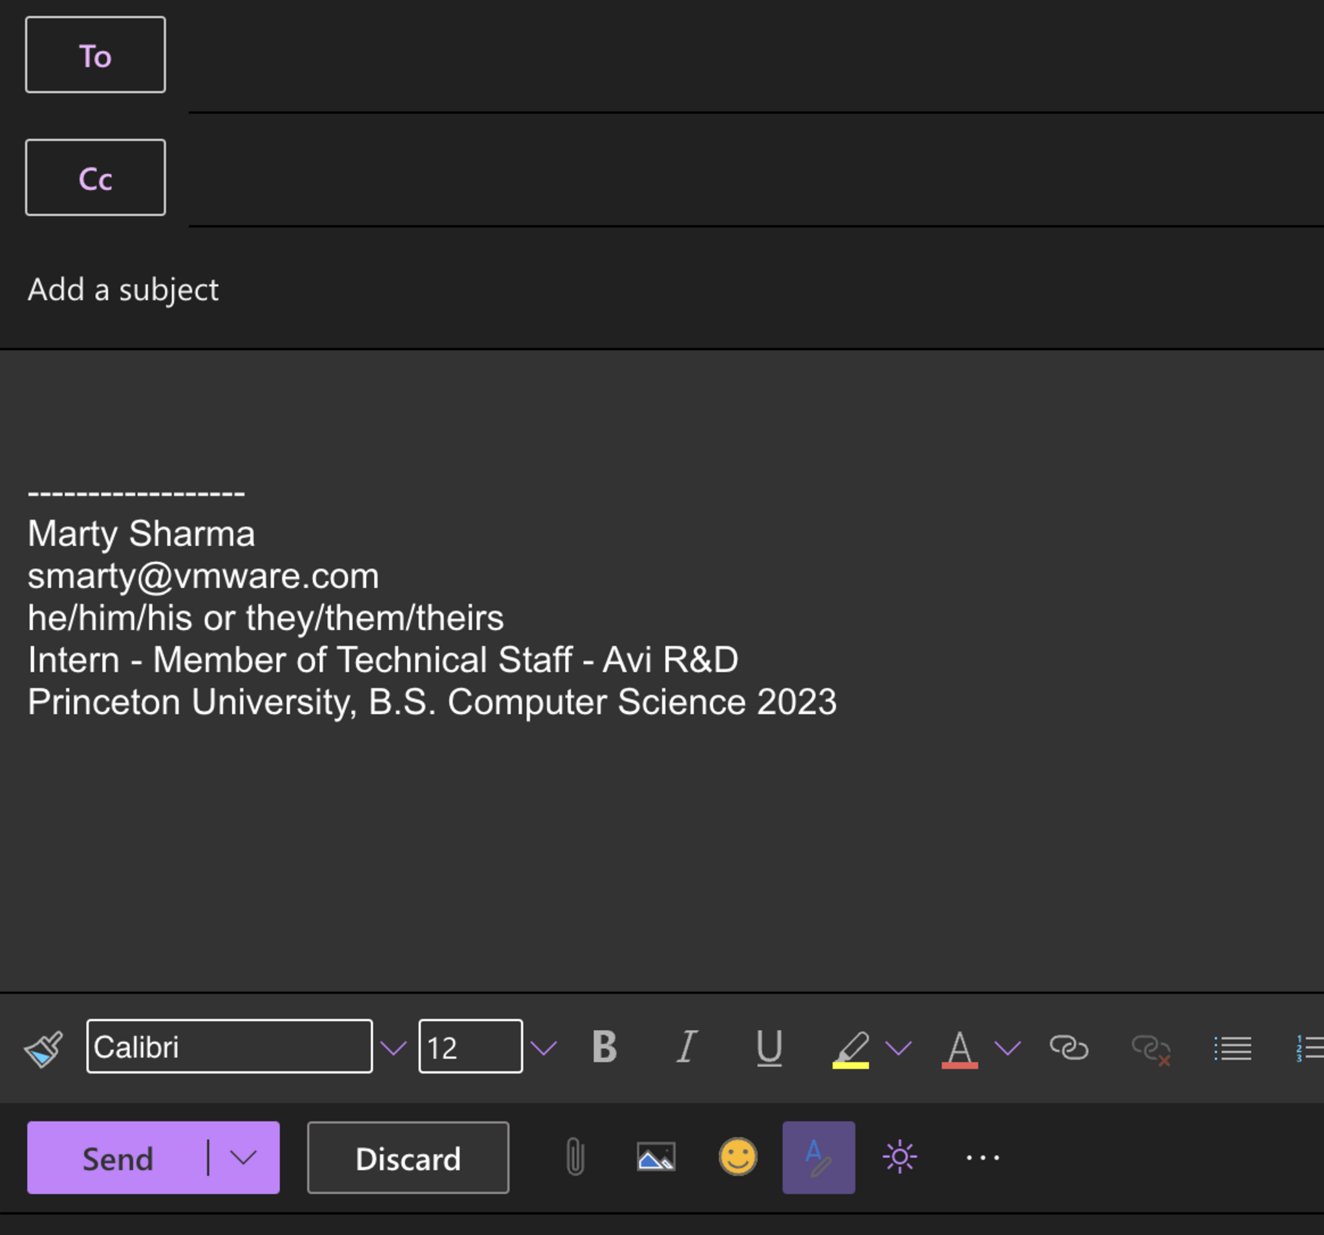Open the Send options dropdown arrow

coord(244,1157)
